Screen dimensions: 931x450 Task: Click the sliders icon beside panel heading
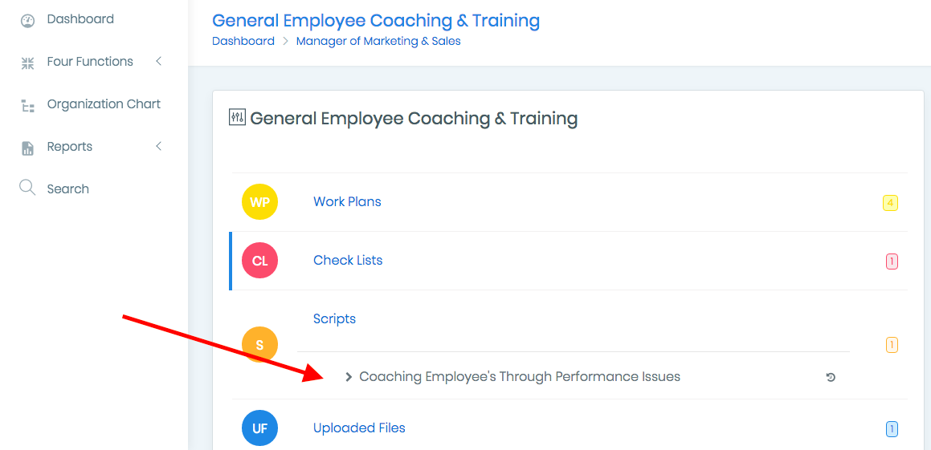pyautogui.click(x=237, y=117)
